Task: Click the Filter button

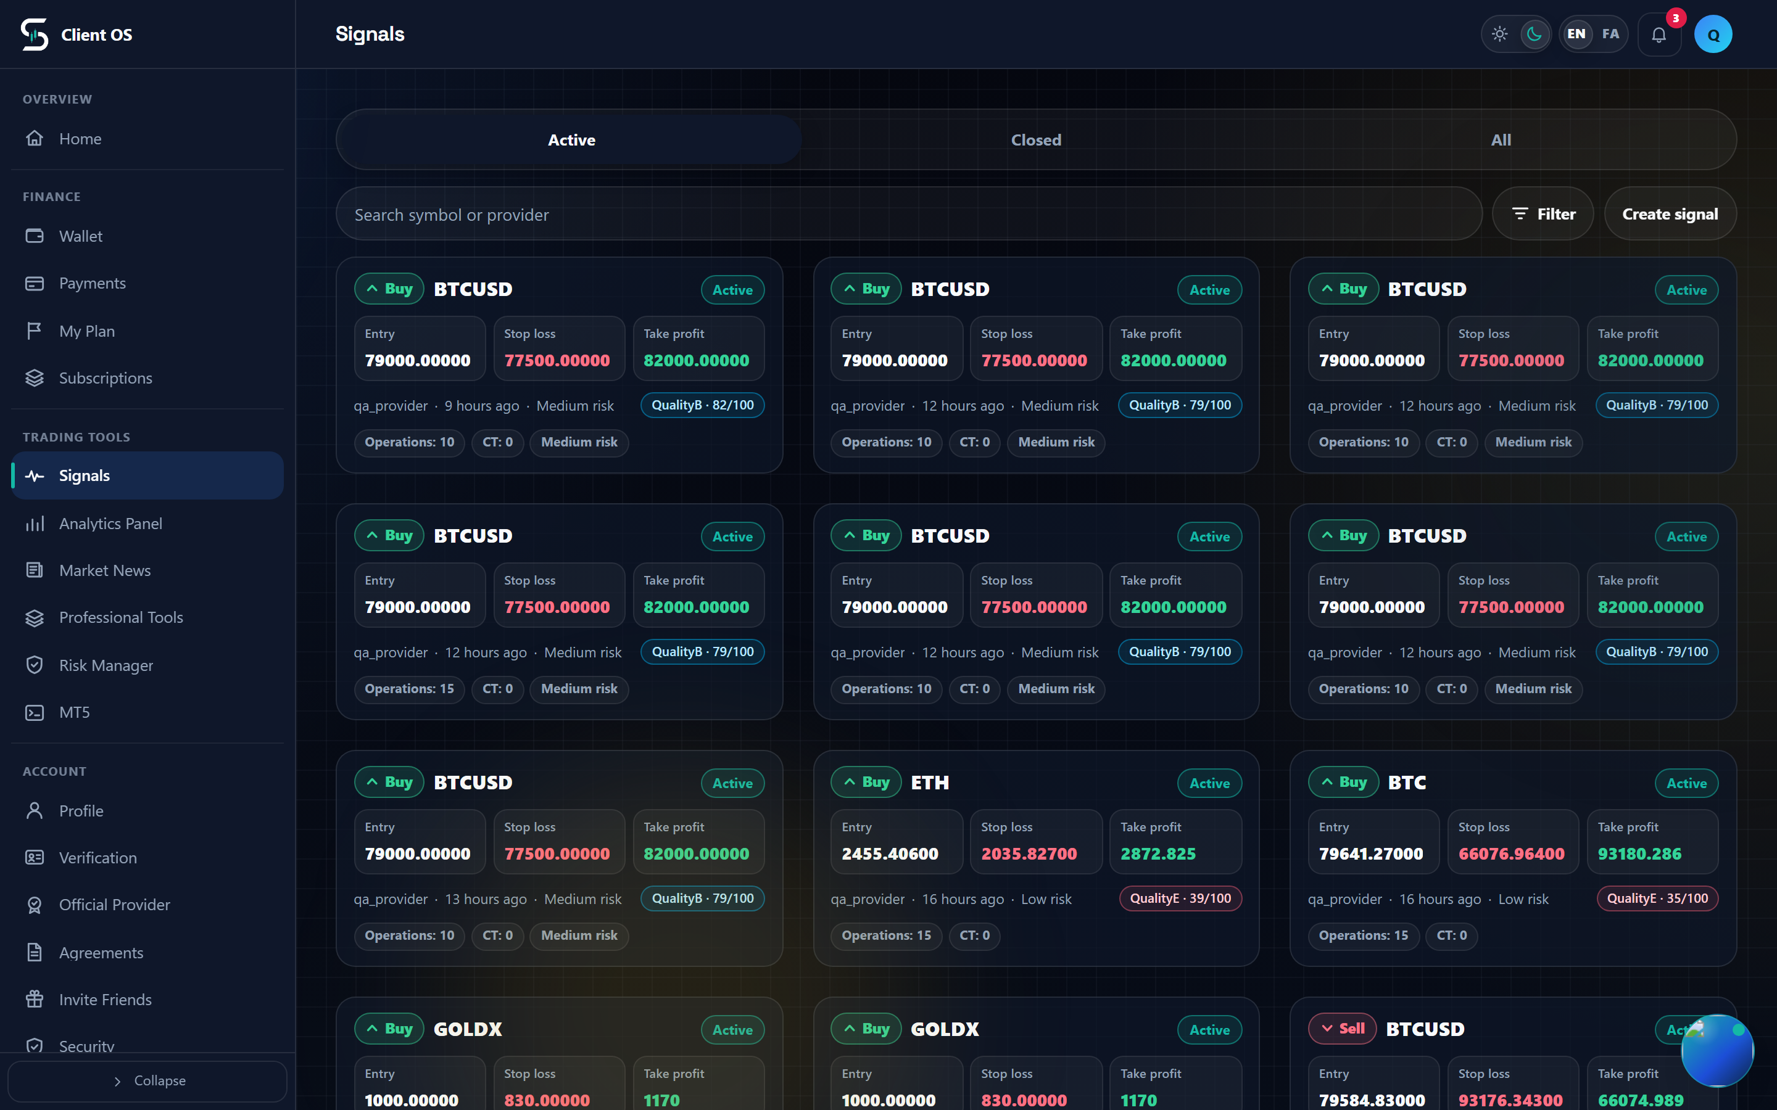Action: coord(1543,213)
